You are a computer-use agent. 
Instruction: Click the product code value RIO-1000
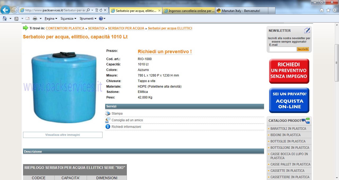[145, 59]
